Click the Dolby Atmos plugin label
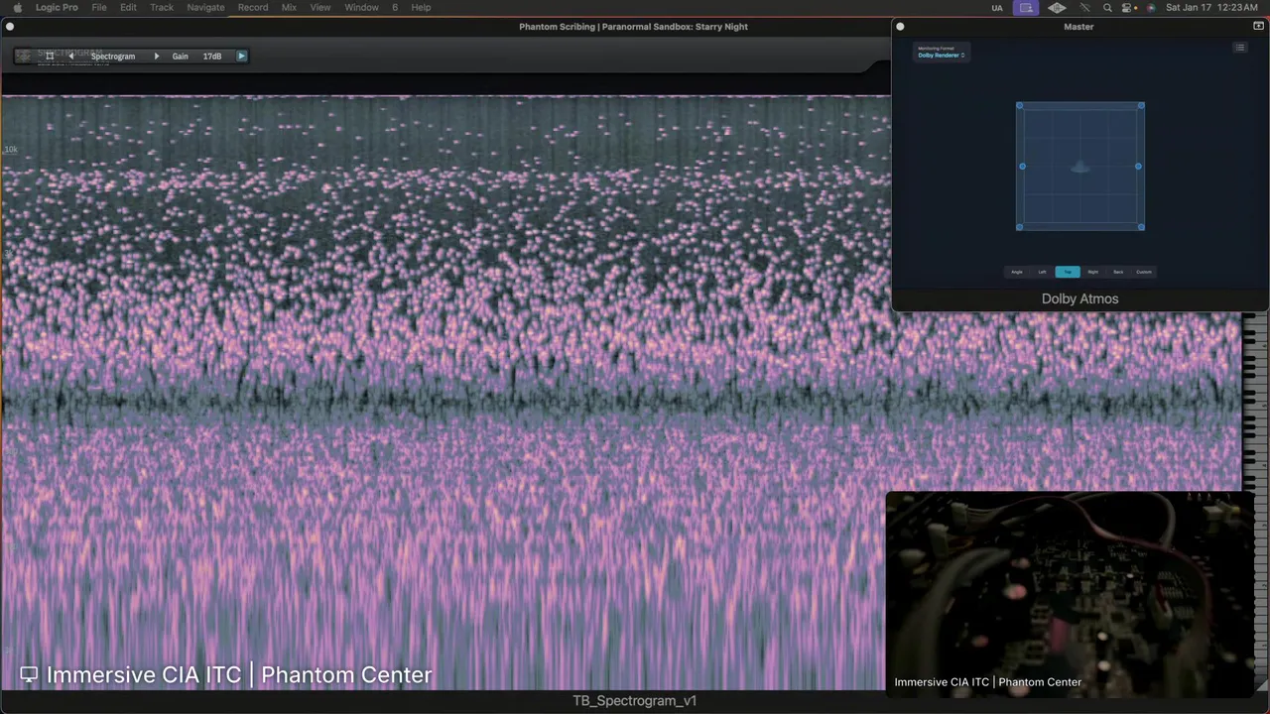Screen dimensions: 1270x714 coord(1079,298)
